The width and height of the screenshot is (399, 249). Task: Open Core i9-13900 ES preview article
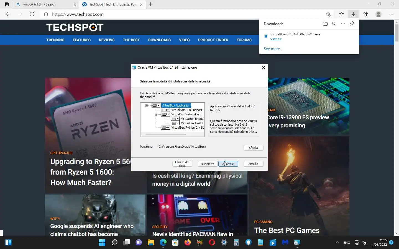(298, 121)
